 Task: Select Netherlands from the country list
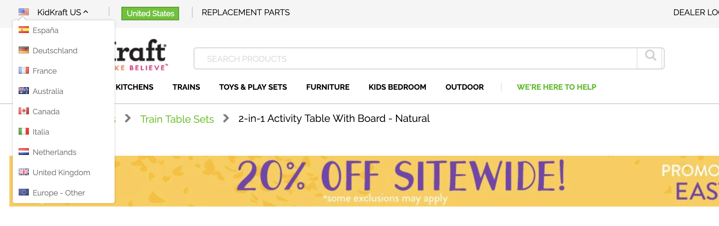click(54, 152)
